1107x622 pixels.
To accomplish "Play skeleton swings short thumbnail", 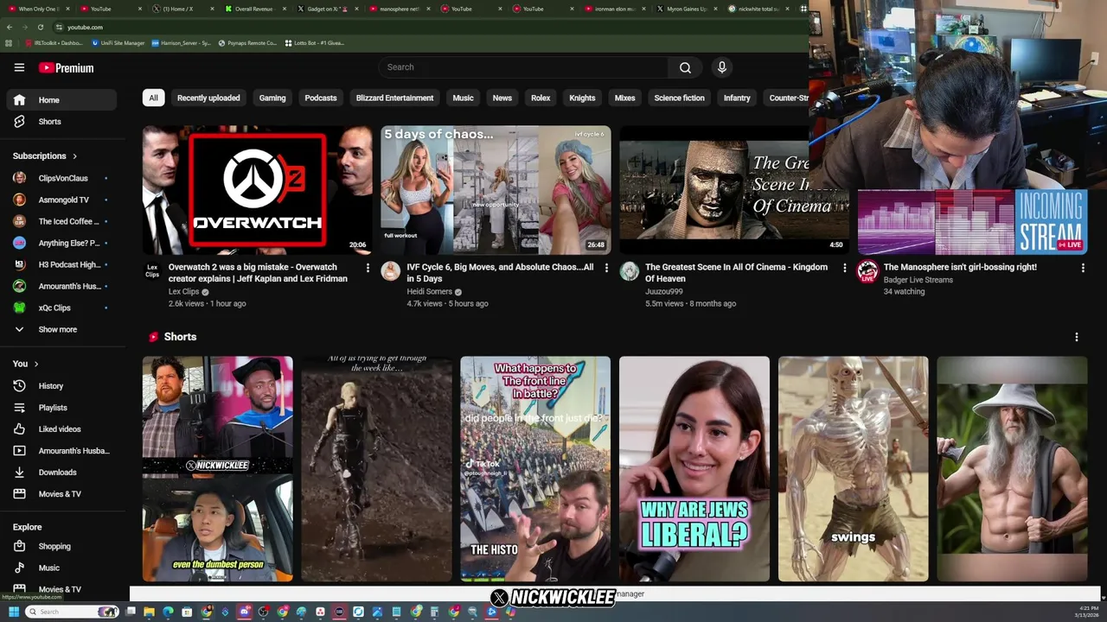I will (853, 469).
